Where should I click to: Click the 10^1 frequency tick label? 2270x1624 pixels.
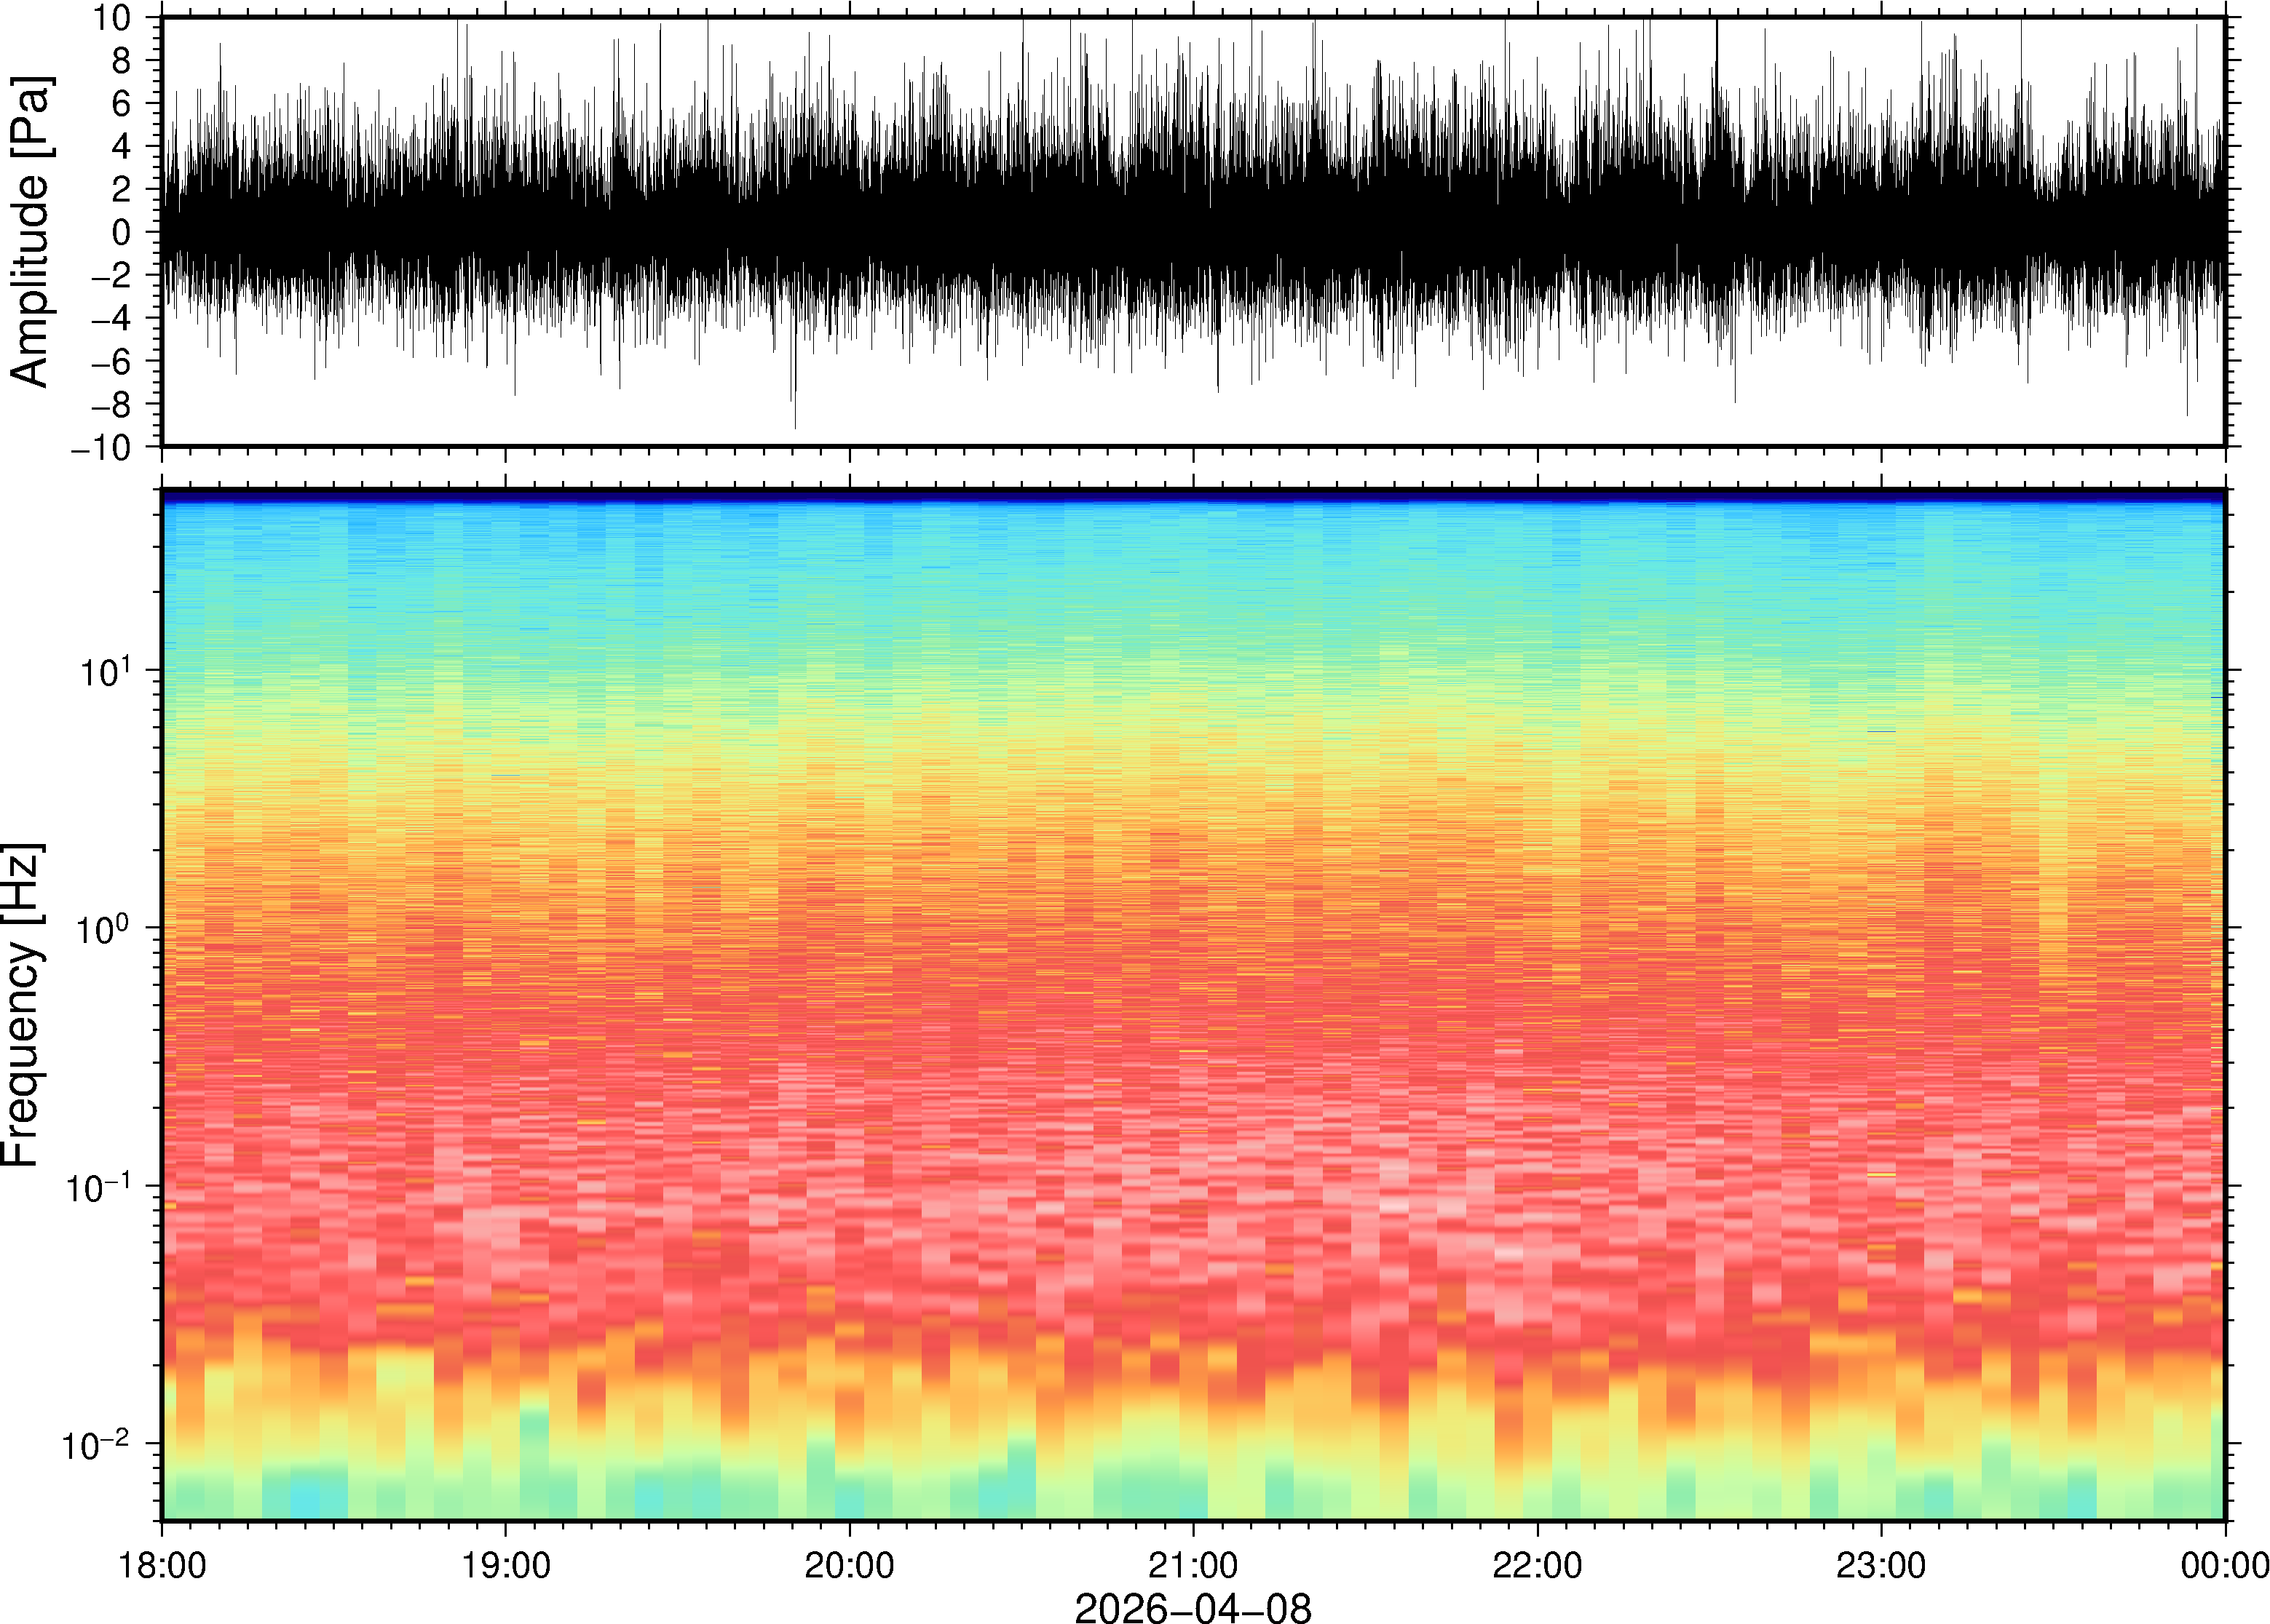[105, 671]
